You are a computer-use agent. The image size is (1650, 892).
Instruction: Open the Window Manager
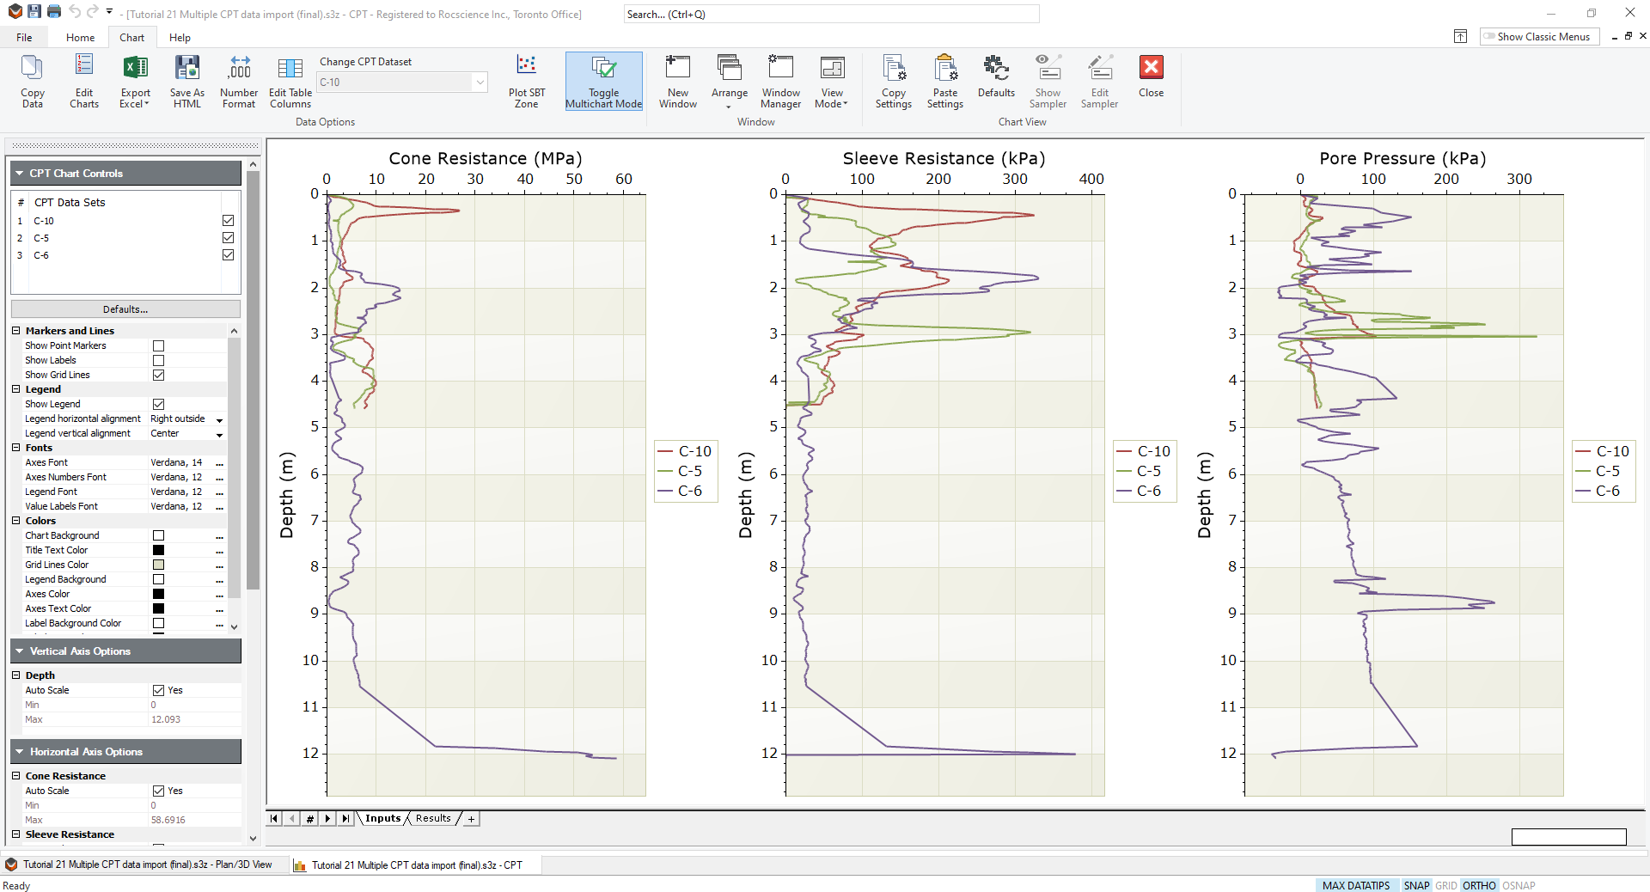click(780, 81)
